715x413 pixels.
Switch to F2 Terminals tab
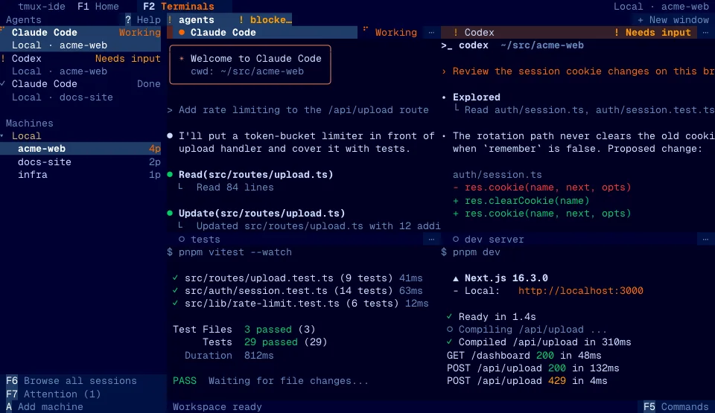(178, 7)
